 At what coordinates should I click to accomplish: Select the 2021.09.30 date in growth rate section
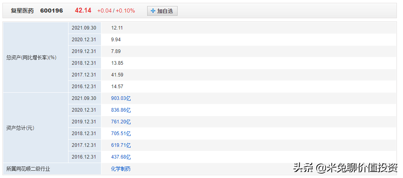(84, 28)
